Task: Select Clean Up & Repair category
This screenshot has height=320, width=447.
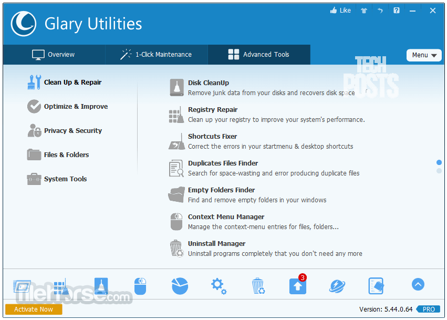Action: 65,82
